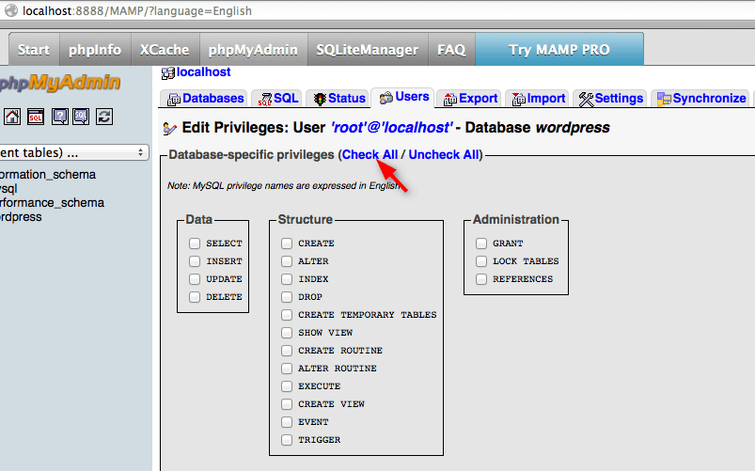Image resolution: width=755 pixels, height=471 pixels.
Task: Tick the EXECUTE privilege checkbox
Action: coord(287,385)
